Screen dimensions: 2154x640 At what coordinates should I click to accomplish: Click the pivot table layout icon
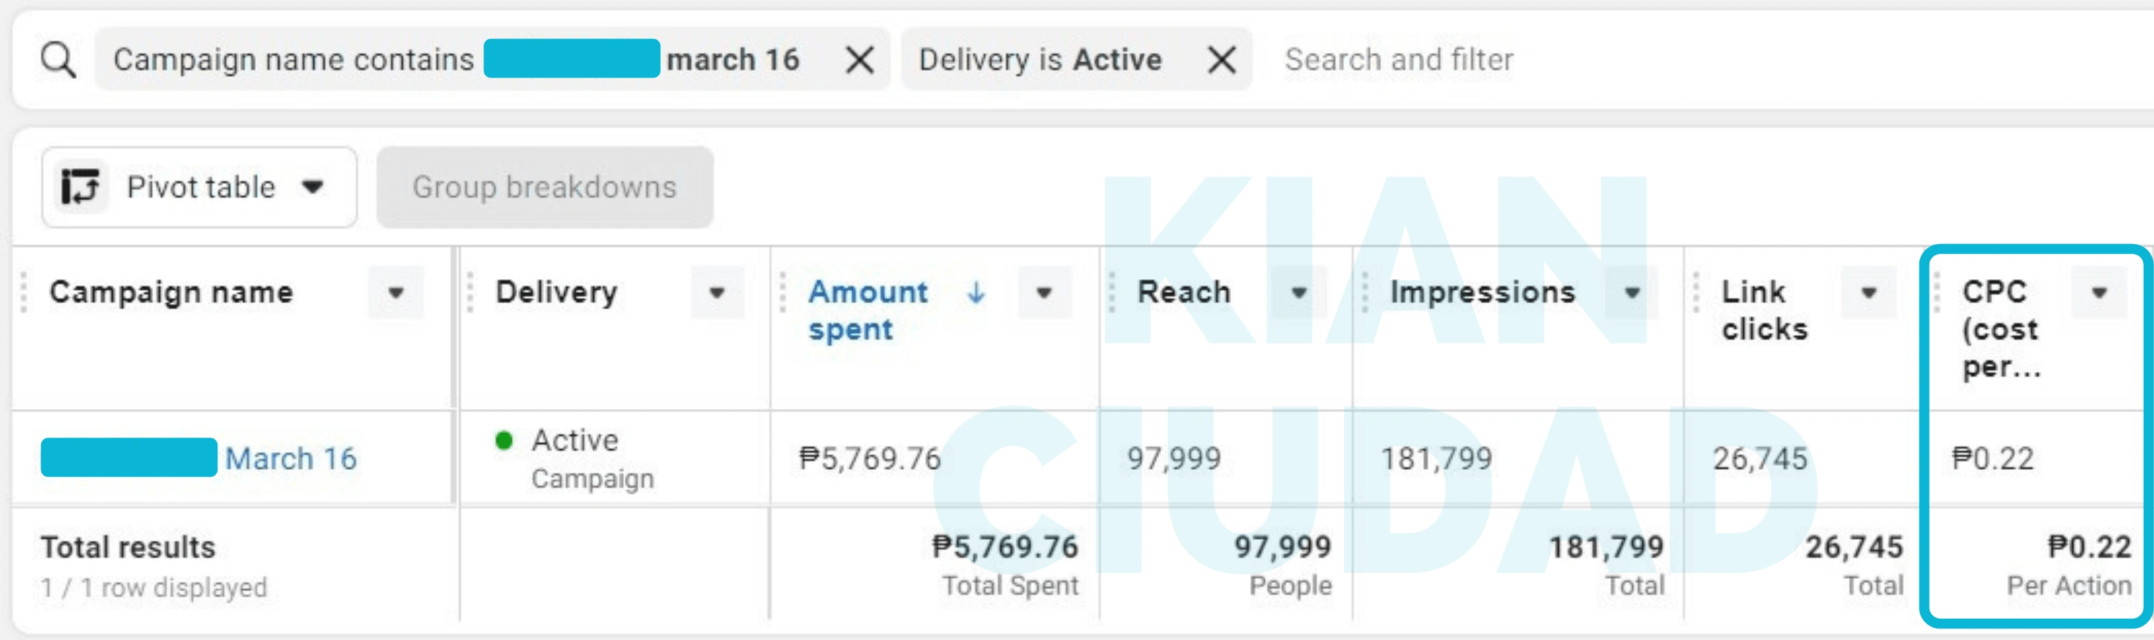click(x=80, y=187)
